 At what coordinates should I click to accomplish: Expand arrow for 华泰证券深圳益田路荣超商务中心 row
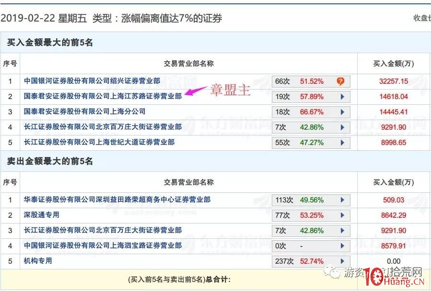click(342, 200)
